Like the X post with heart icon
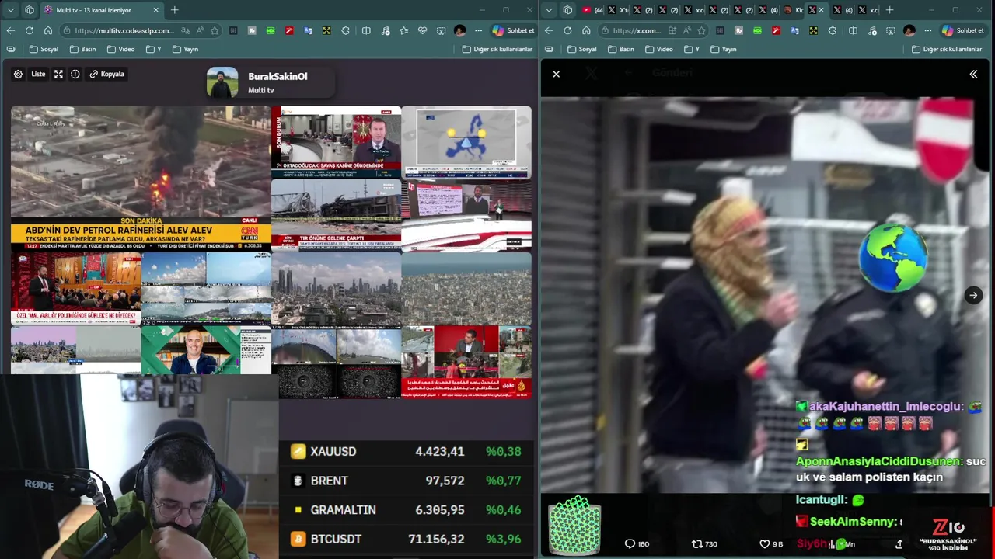 pyautogui.click(x=771, y=543)
